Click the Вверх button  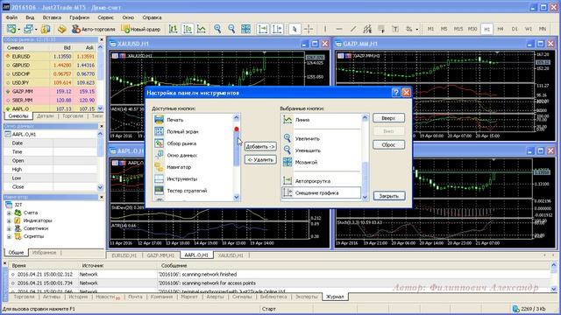click(388, 118)
